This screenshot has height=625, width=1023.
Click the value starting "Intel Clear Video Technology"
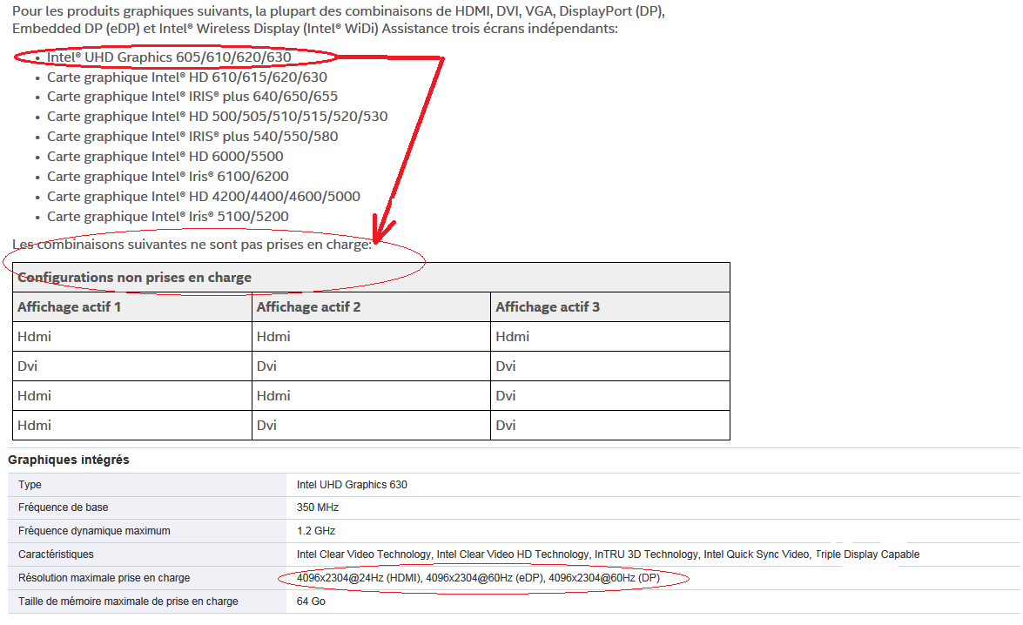tap(608, 554)
